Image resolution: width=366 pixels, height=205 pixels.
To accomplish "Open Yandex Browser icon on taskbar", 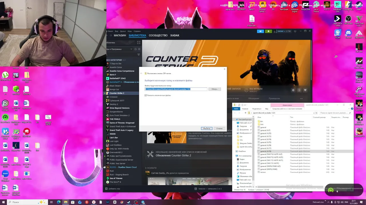I will 94,202.
